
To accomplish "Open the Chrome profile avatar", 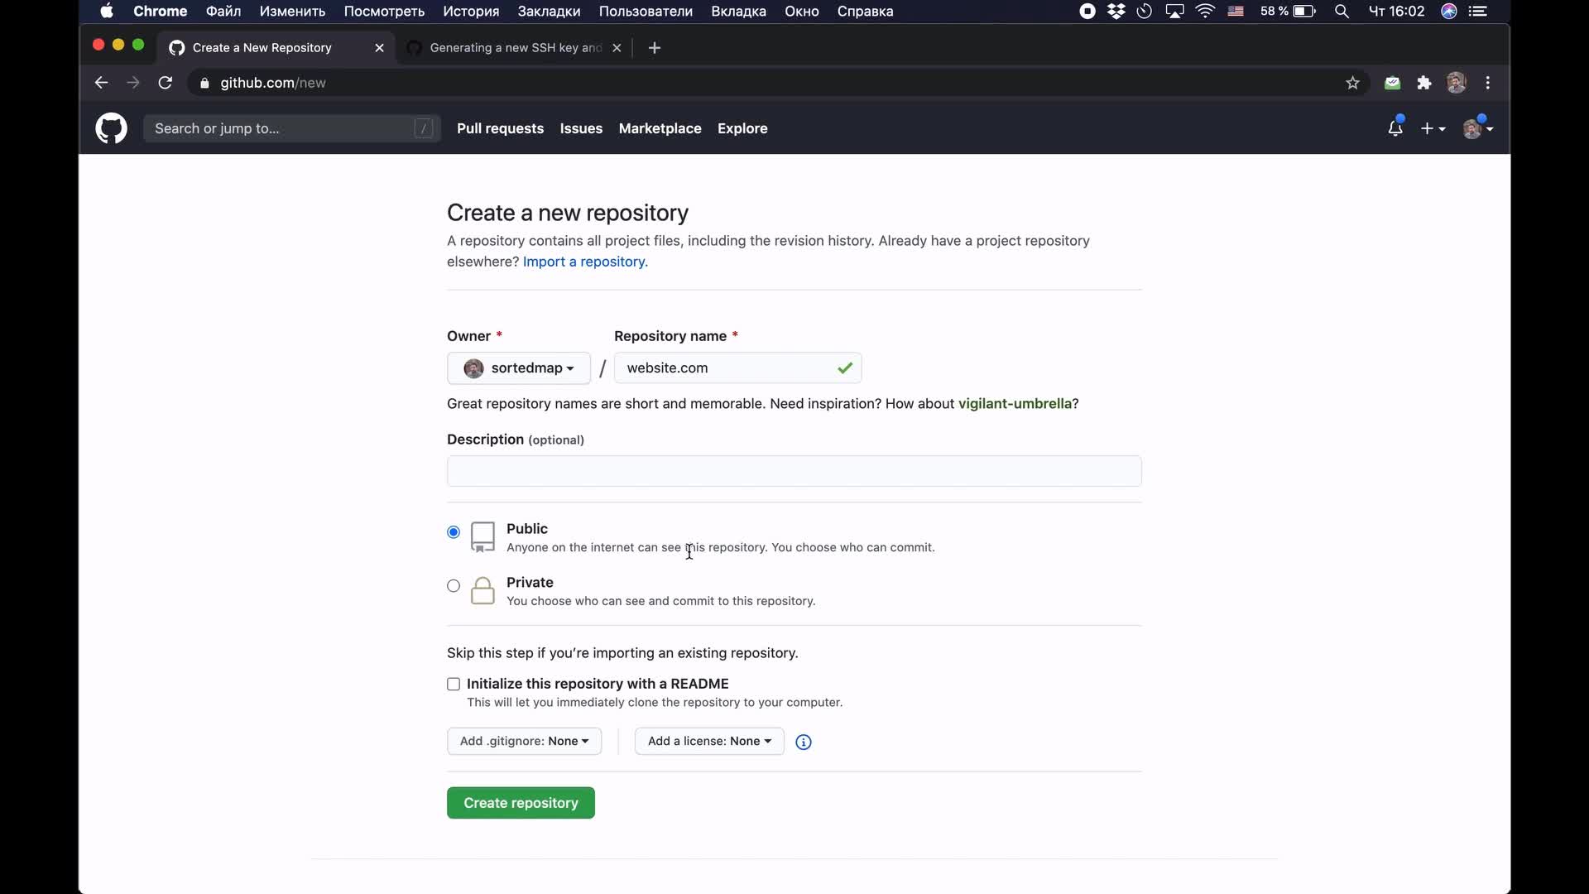I will click(x=1457, y=83).
